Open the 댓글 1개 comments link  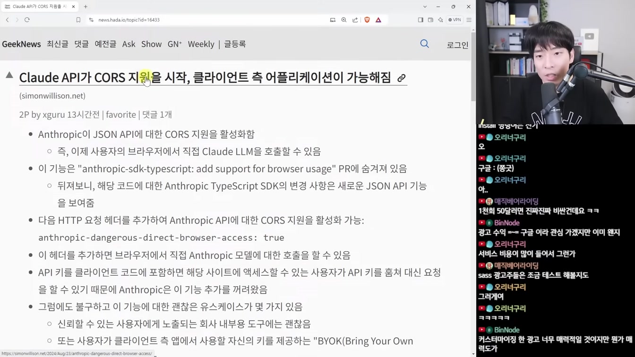pos(157,115)
